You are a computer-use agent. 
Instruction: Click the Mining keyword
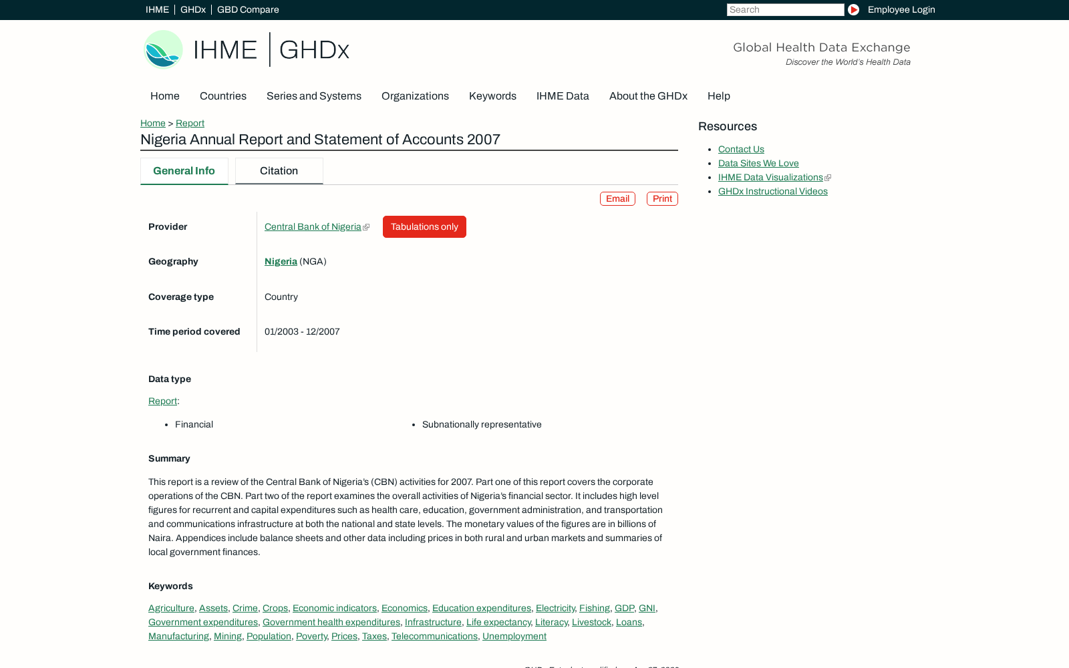click(x=228, y=637)
